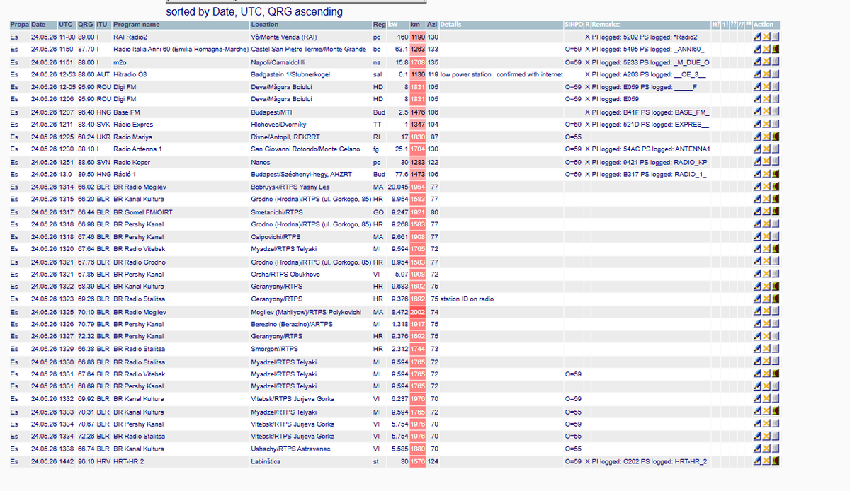850x491 pixels.
Task: Delete the HRT-HR 2 log entry
Action: tap(766, 461)
